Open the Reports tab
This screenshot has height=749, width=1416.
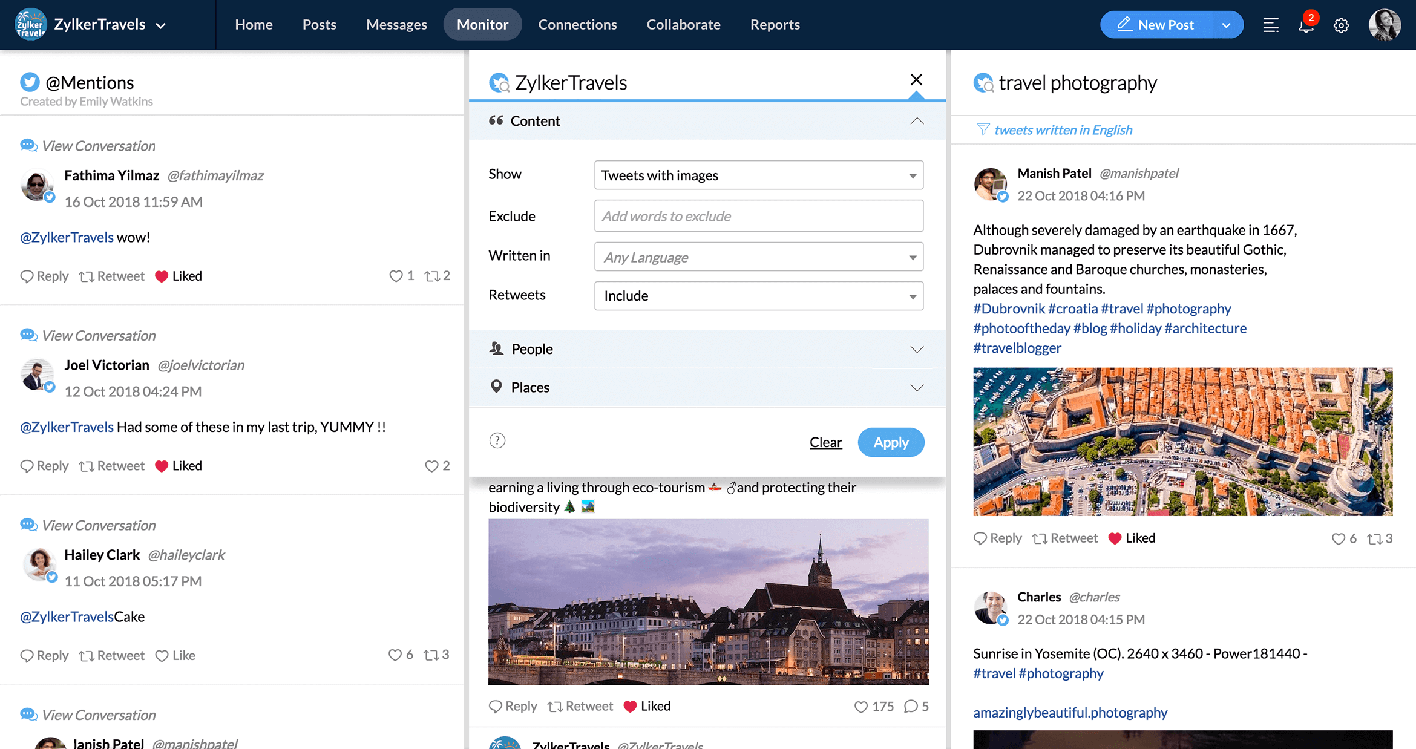pos(775,24)
